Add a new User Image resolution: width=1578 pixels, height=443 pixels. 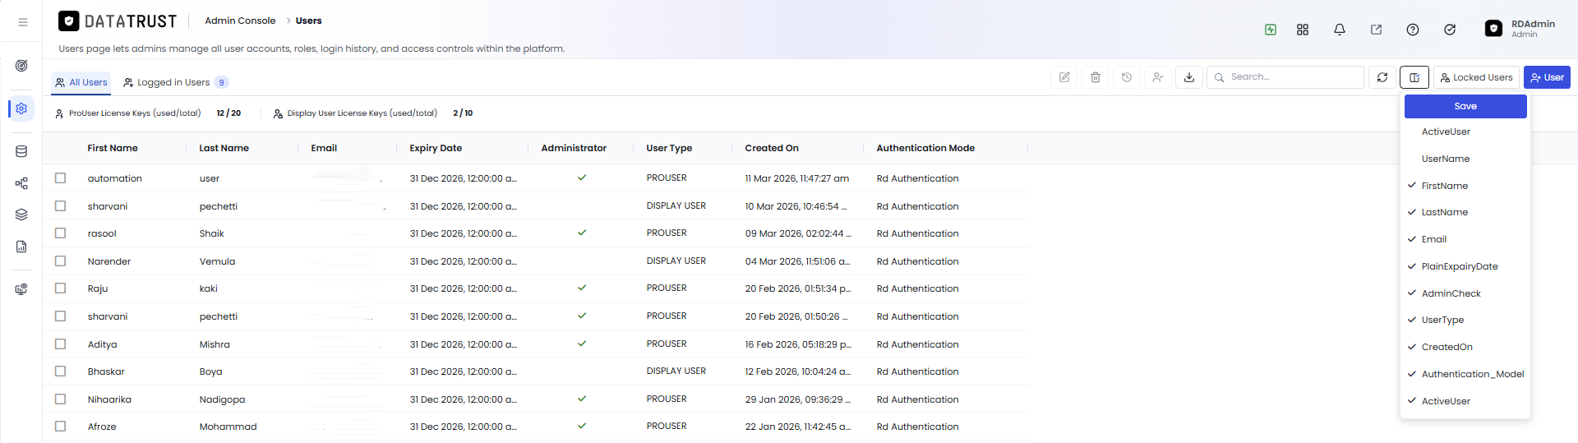(1547, 77)
